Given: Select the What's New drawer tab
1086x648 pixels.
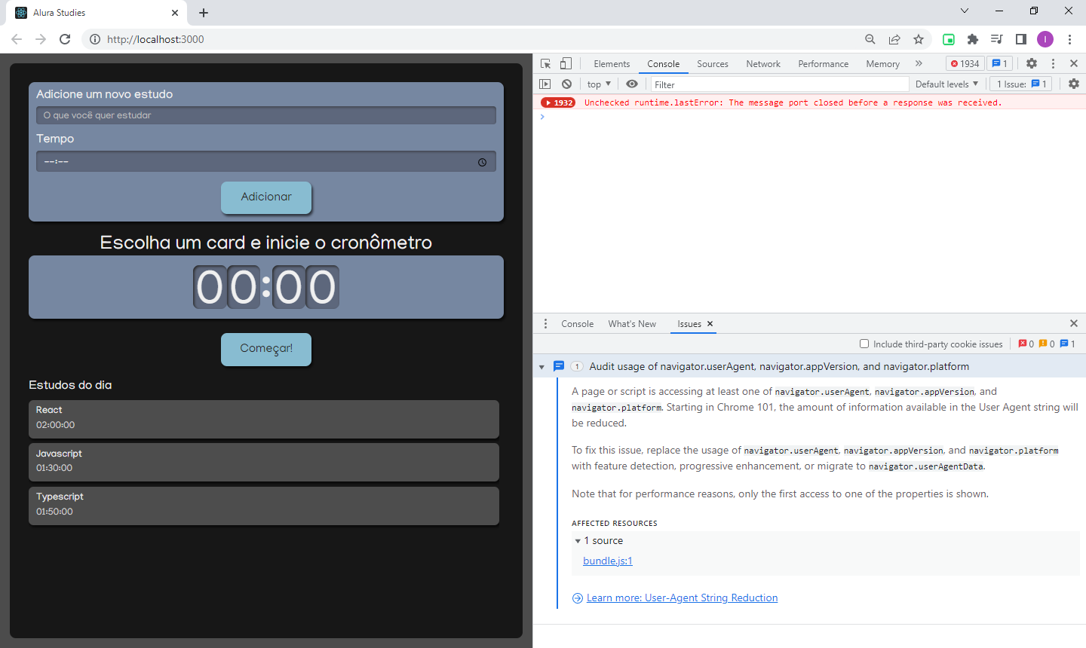Looking at the screenshot, I should pos(632,324).
